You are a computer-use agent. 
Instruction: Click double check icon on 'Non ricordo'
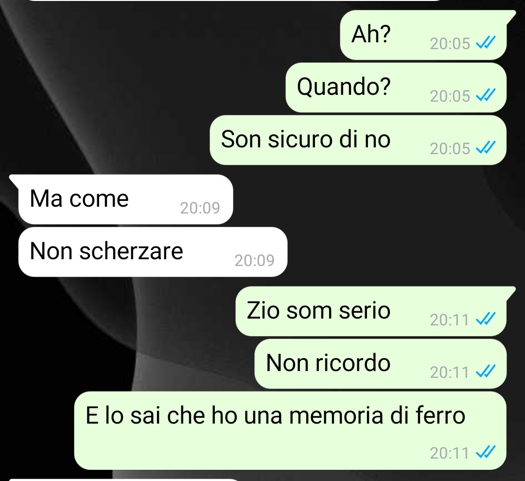point(486,372)
